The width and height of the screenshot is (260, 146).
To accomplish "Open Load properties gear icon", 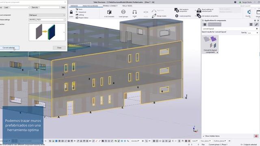I will point(177,16).
